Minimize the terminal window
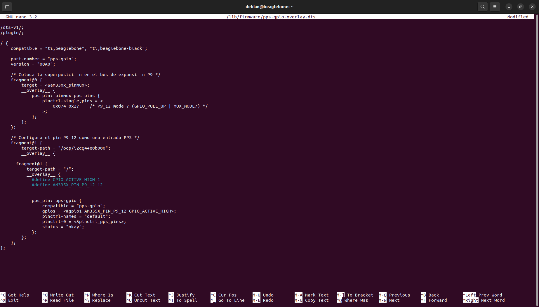Viewport: 539px width, 307px height. [509, 7]
